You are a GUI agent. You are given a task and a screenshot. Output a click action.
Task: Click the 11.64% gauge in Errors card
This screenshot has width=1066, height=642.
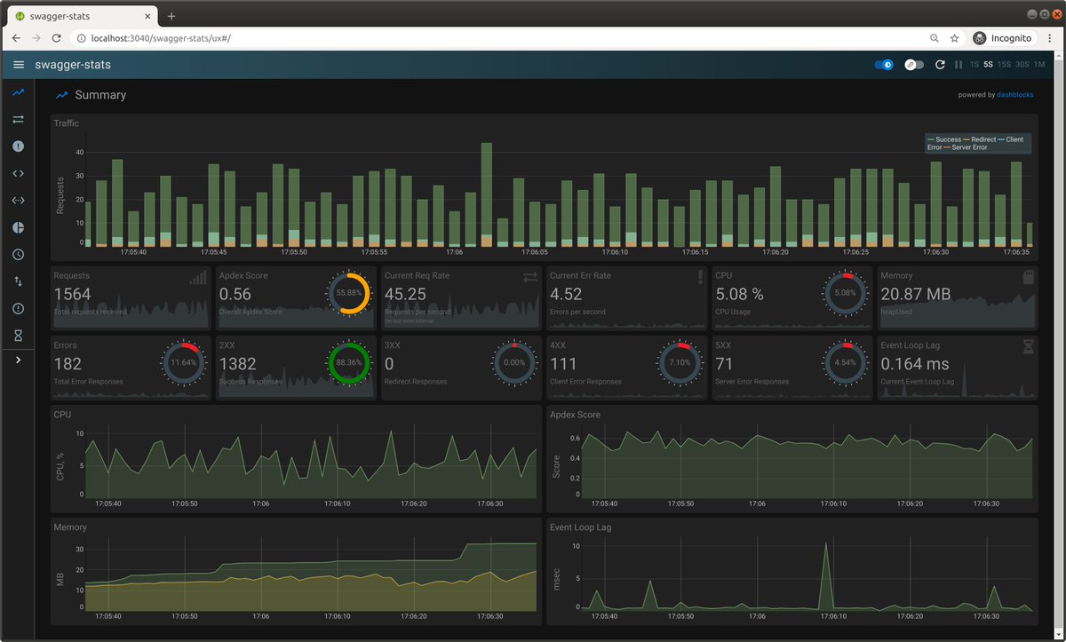(183, 362)
